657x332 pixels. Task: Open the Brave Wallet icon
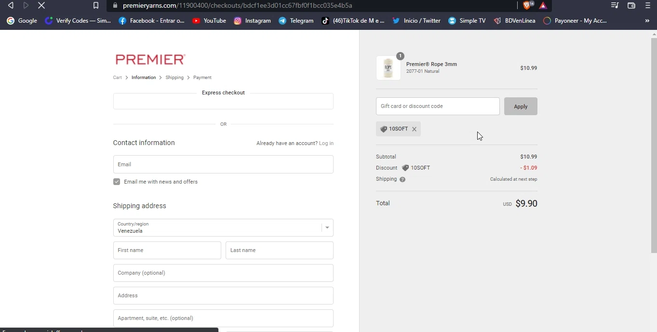click(x=631, y=5)
